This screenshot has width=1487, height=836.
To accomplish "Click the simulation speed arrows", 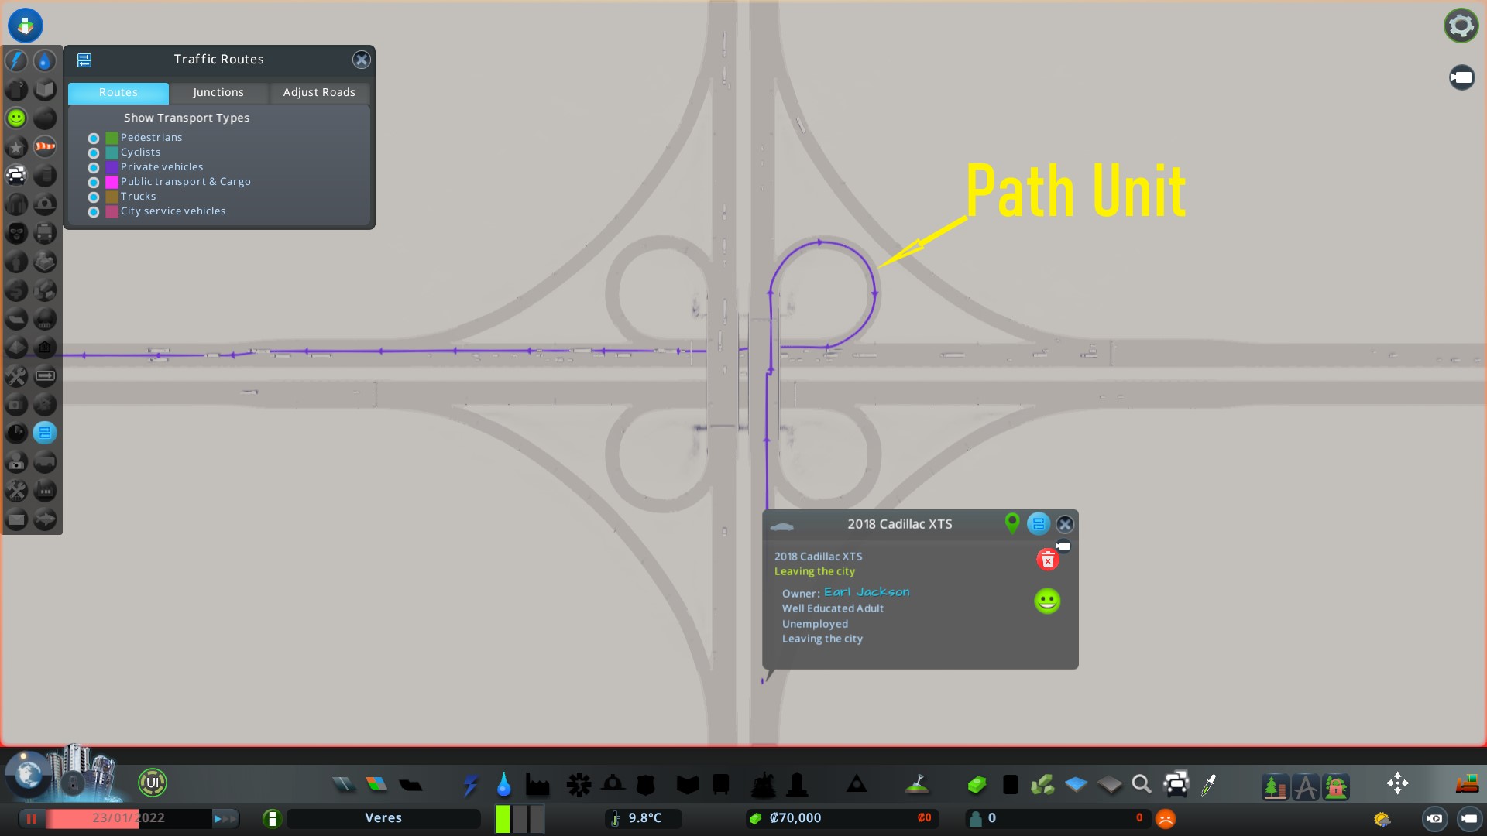I will coord(225,818).
